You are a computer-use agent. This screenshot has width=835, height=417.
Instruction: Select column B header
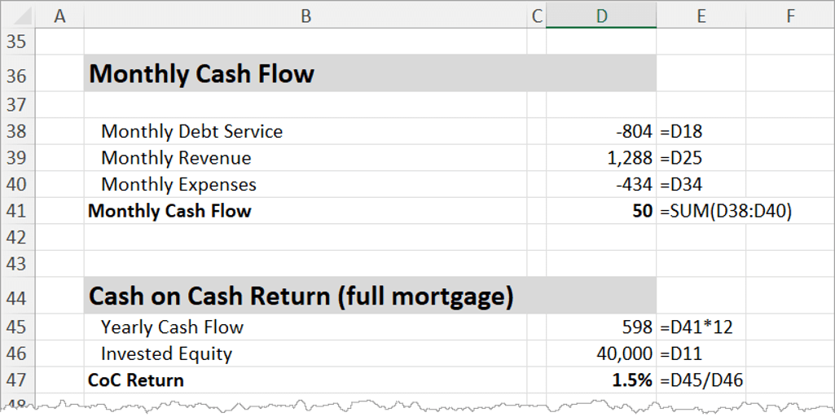pos(305,15)
